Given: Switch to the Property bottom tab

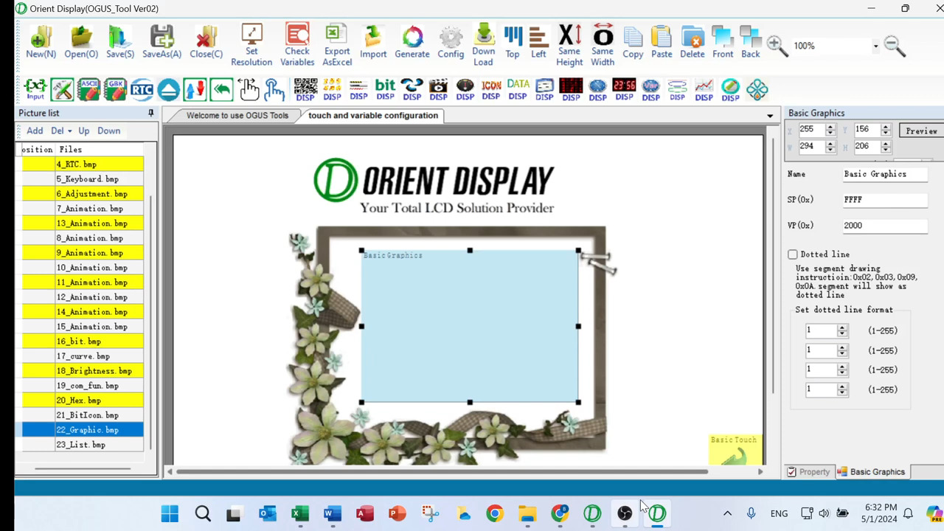Looking at the screenshot, I should 808,471.
